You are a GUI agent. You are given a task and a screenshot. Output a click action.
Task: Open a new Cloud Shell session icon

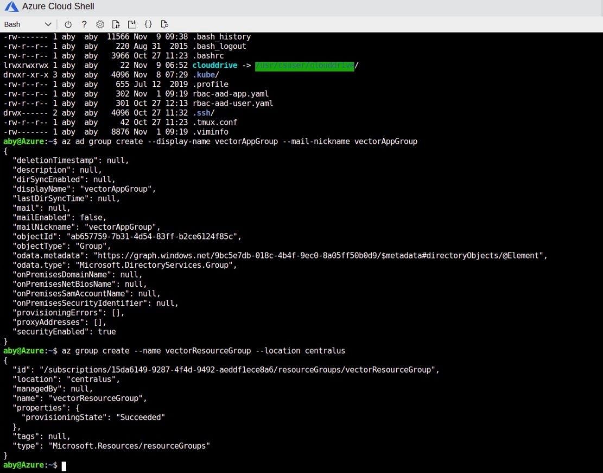(132, 24)
